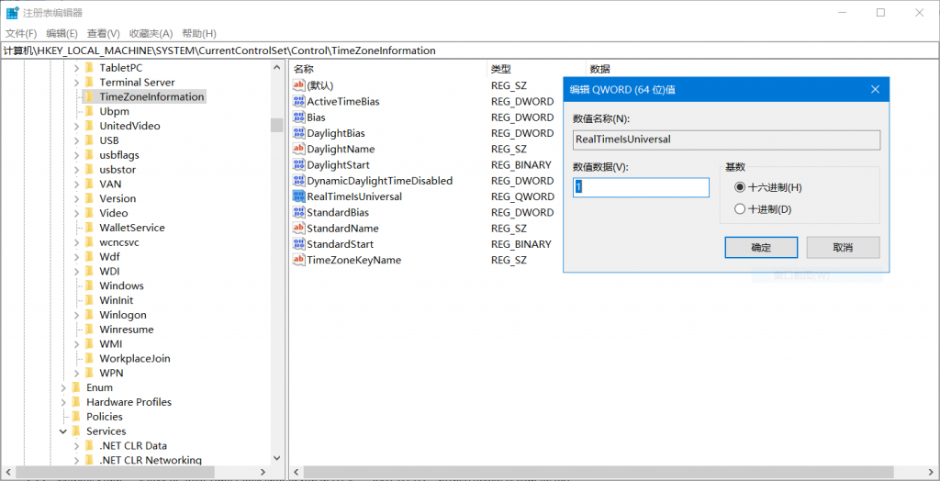The height and width of the screenshot is (481, 940).
Task: Click the RealTimeIsUniversal value icon
Action: [x=298, y=196]
